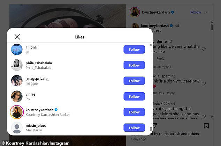This screenshot has height=146, width=221.
Task: Open the vinlae username link
Action: pyautogui.click(x=30, y=94)
